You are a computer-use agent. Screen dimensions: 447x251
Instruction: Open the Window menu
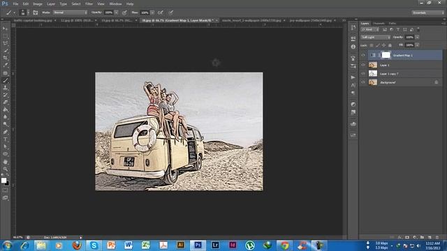(115, 4)
